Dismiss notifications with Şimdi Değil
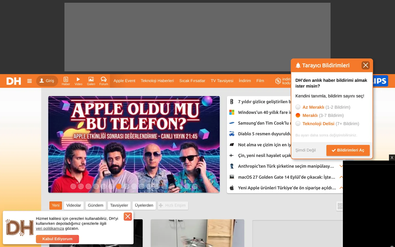The width and height of the screenshot is (395, 247). click(306, 150)
